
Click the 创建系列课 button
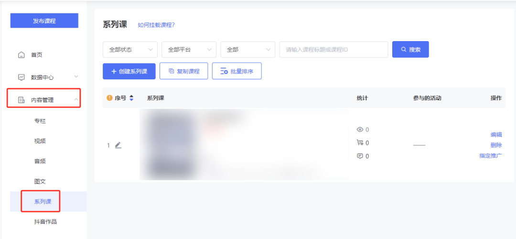click(129, 71)
